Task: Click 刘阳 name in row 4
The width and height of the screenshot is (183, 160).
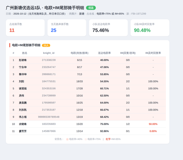Action: coord(22,81)
